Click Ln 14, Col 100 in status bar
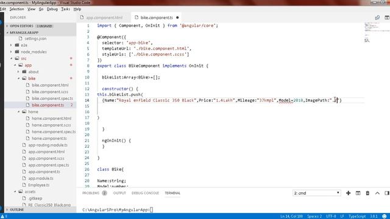Screen dimensions: 390x219 291,217
